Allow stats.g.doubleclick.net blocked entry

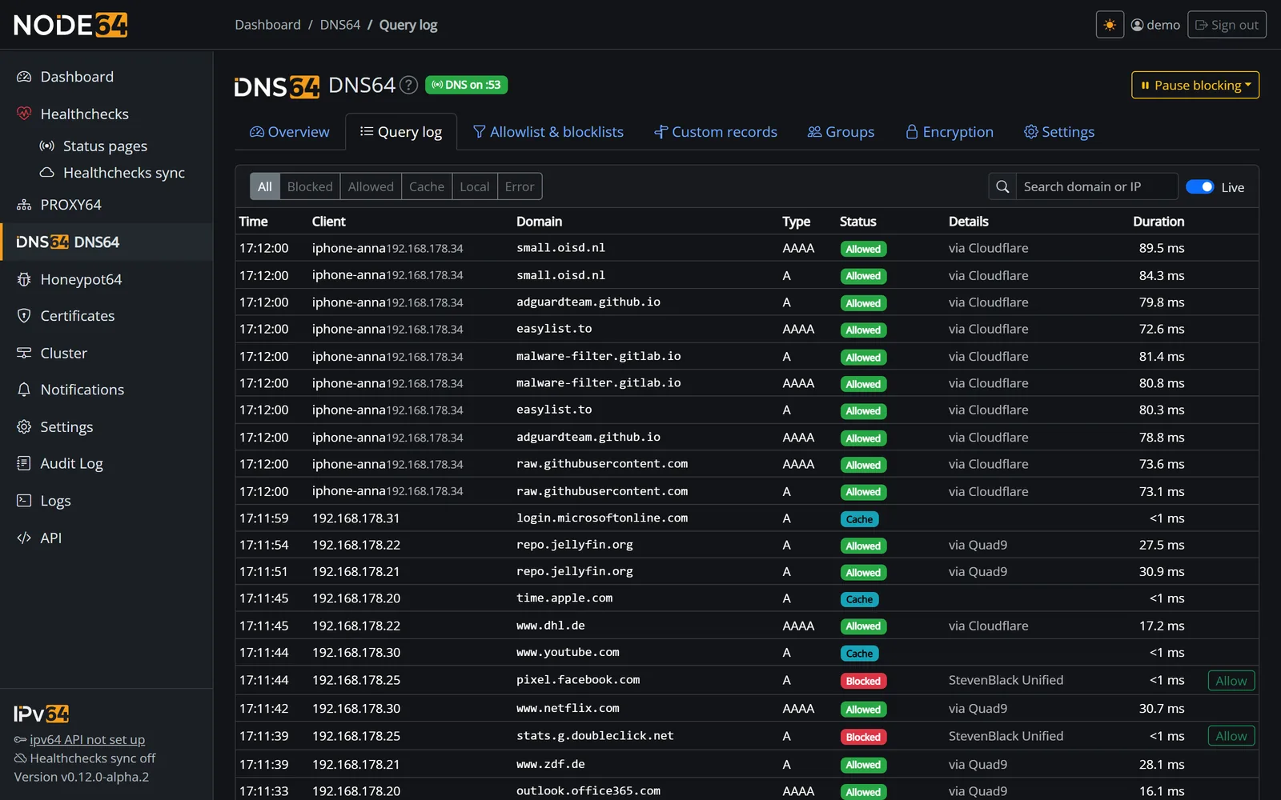tap(1231, 736)
